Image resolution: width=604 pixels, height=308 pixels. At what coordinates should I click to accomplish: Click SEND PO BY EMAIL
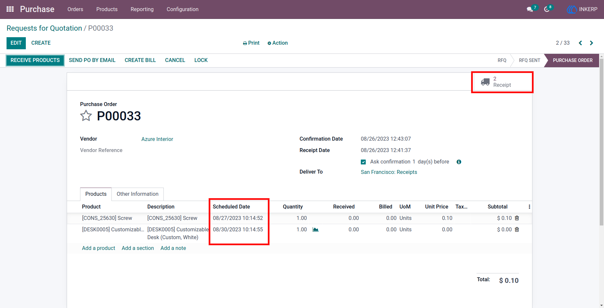coord(92,60)
